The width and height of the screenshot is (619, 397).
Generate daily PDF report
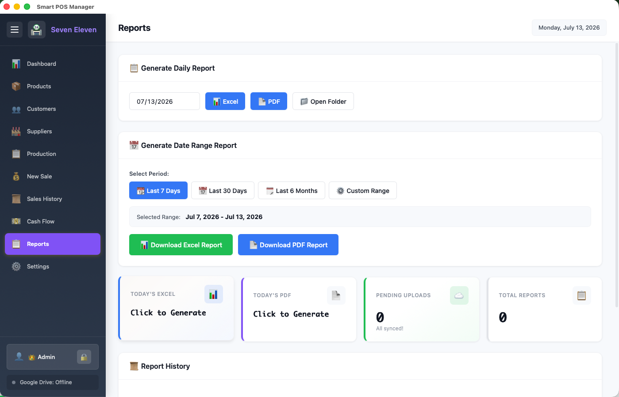point(269,101)
